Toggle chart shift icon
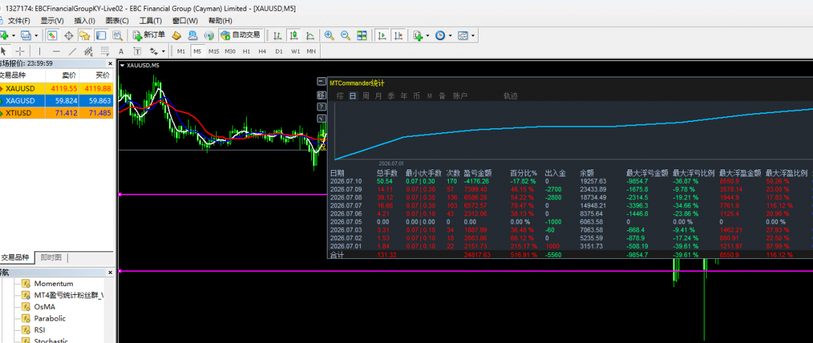This screenshot has height=343, width=813. tap(398, 35)
